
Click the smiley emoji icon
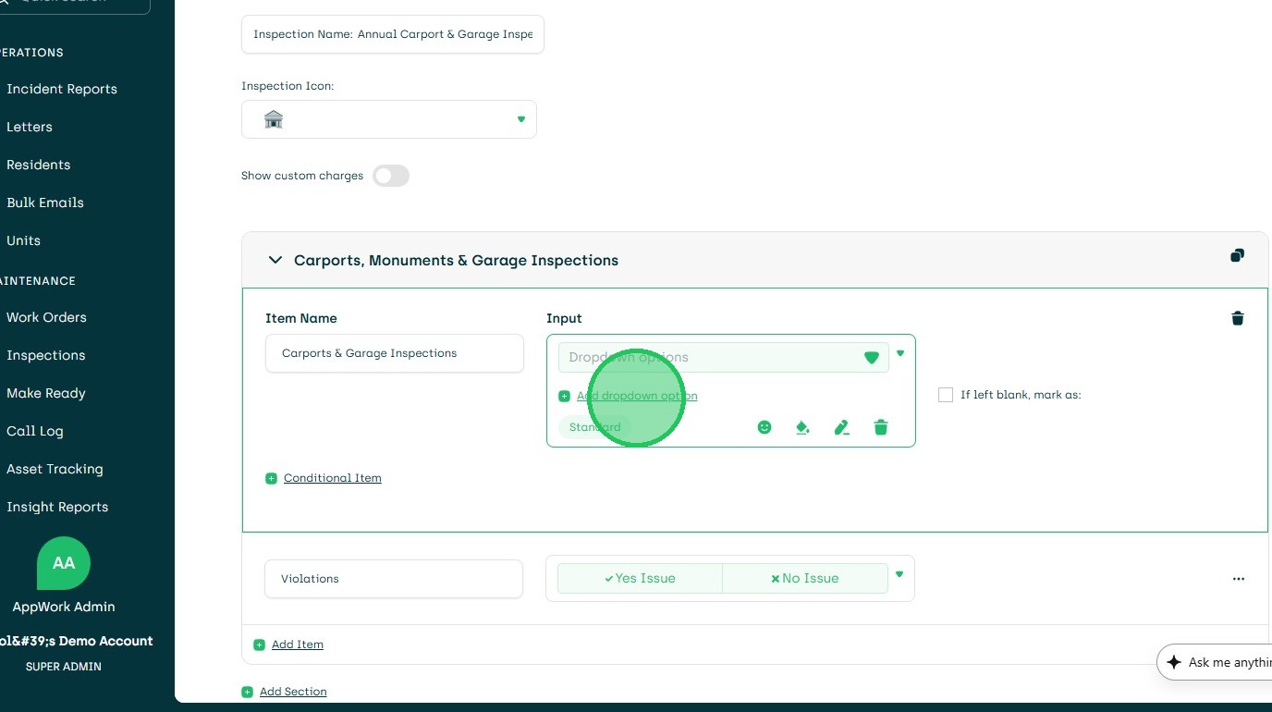point(764,427)
